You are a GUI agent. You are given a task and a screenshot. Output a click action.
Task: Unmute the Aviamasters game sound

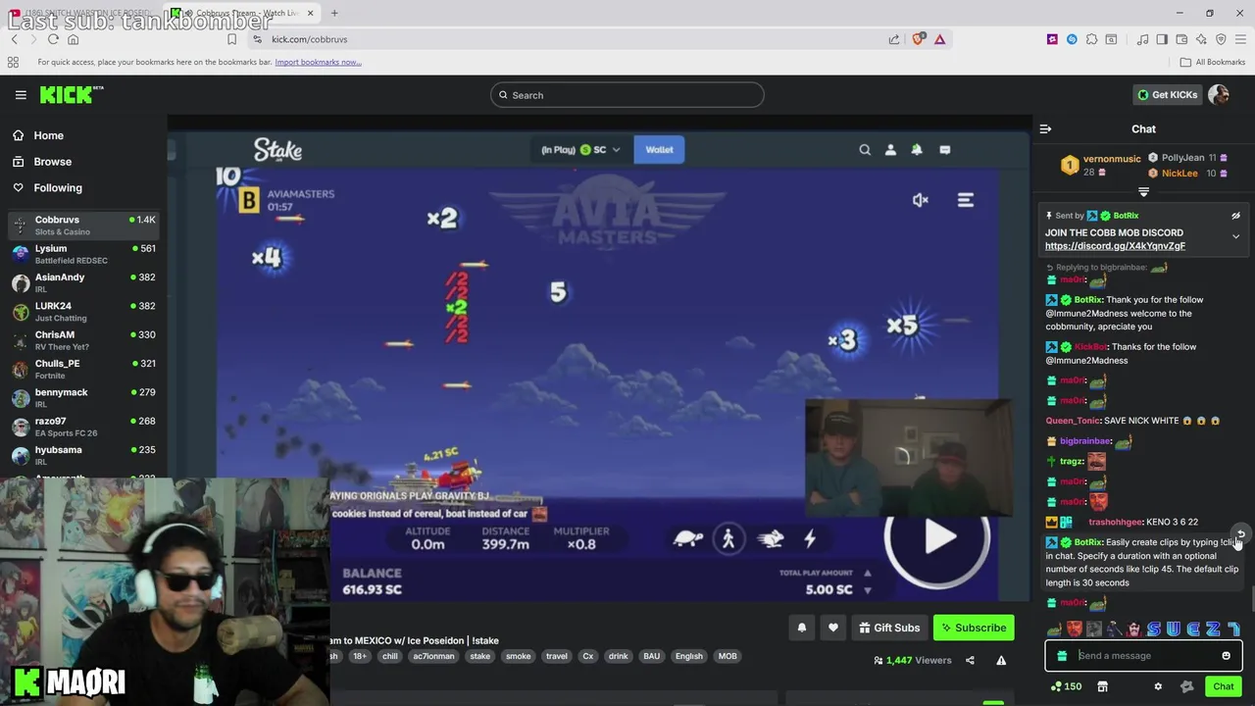tap(920, 200)
